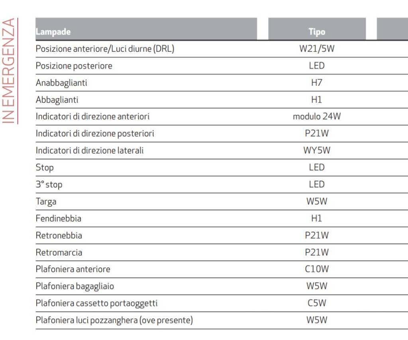Click the 'Lampade' column header
The height and width of the screenshot is (340, 408).
pos(53,32)
